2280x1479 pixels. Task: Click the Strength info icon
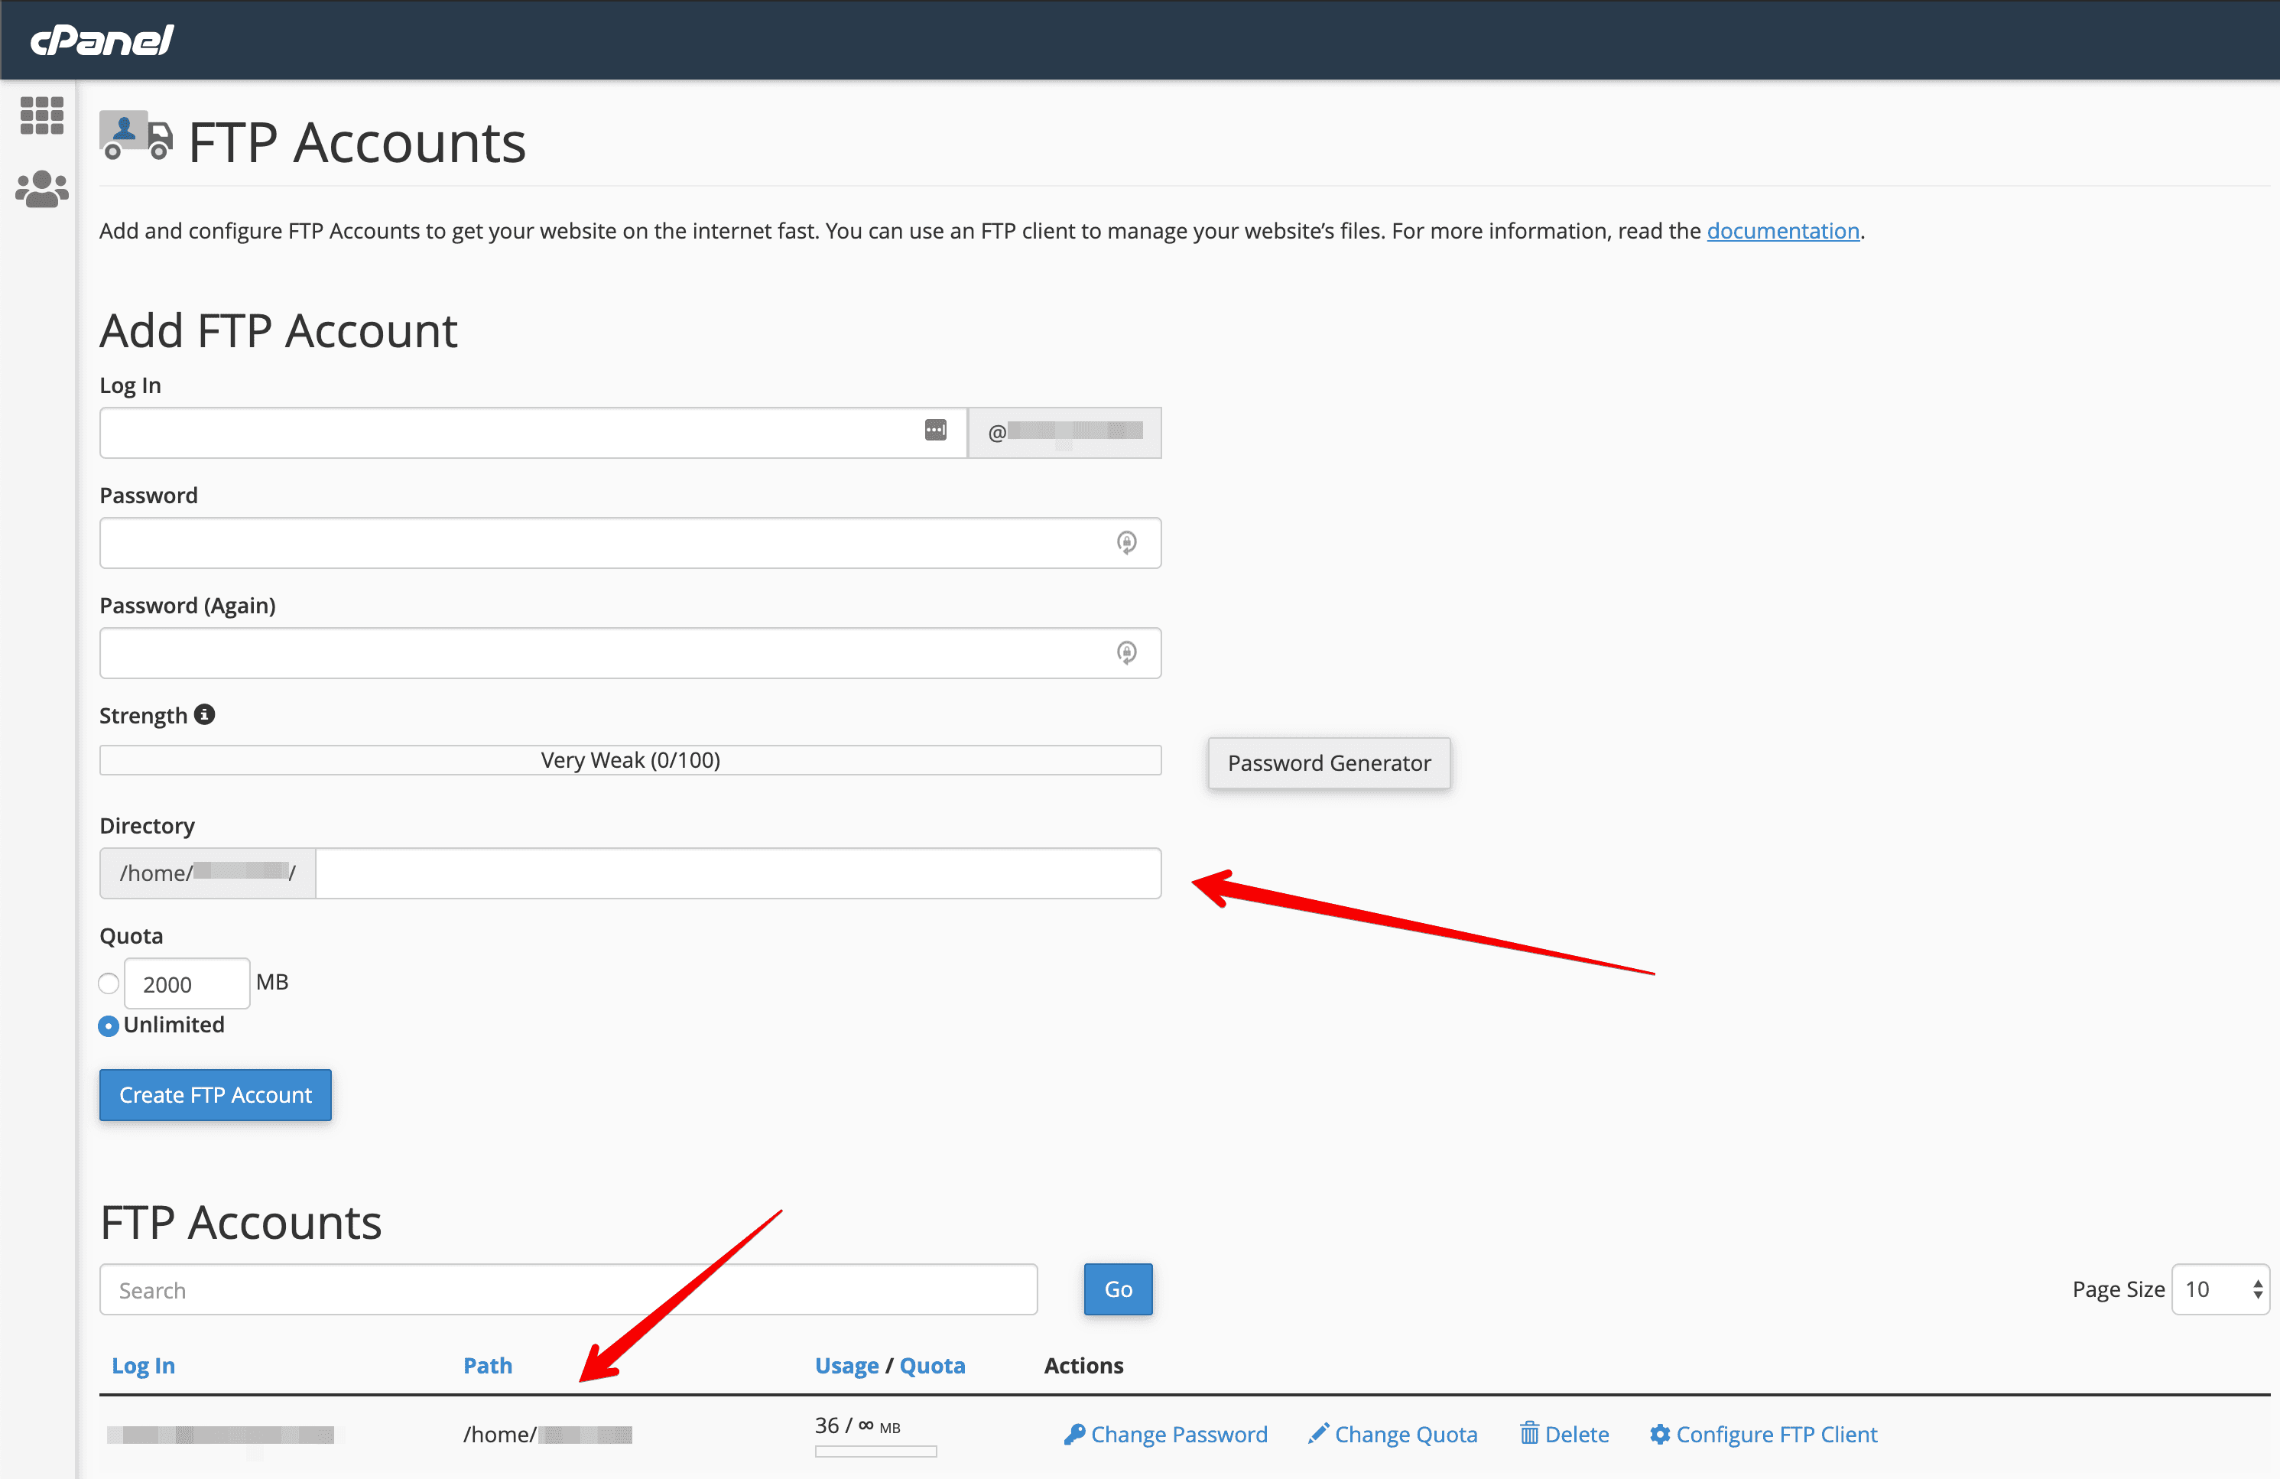204,714
